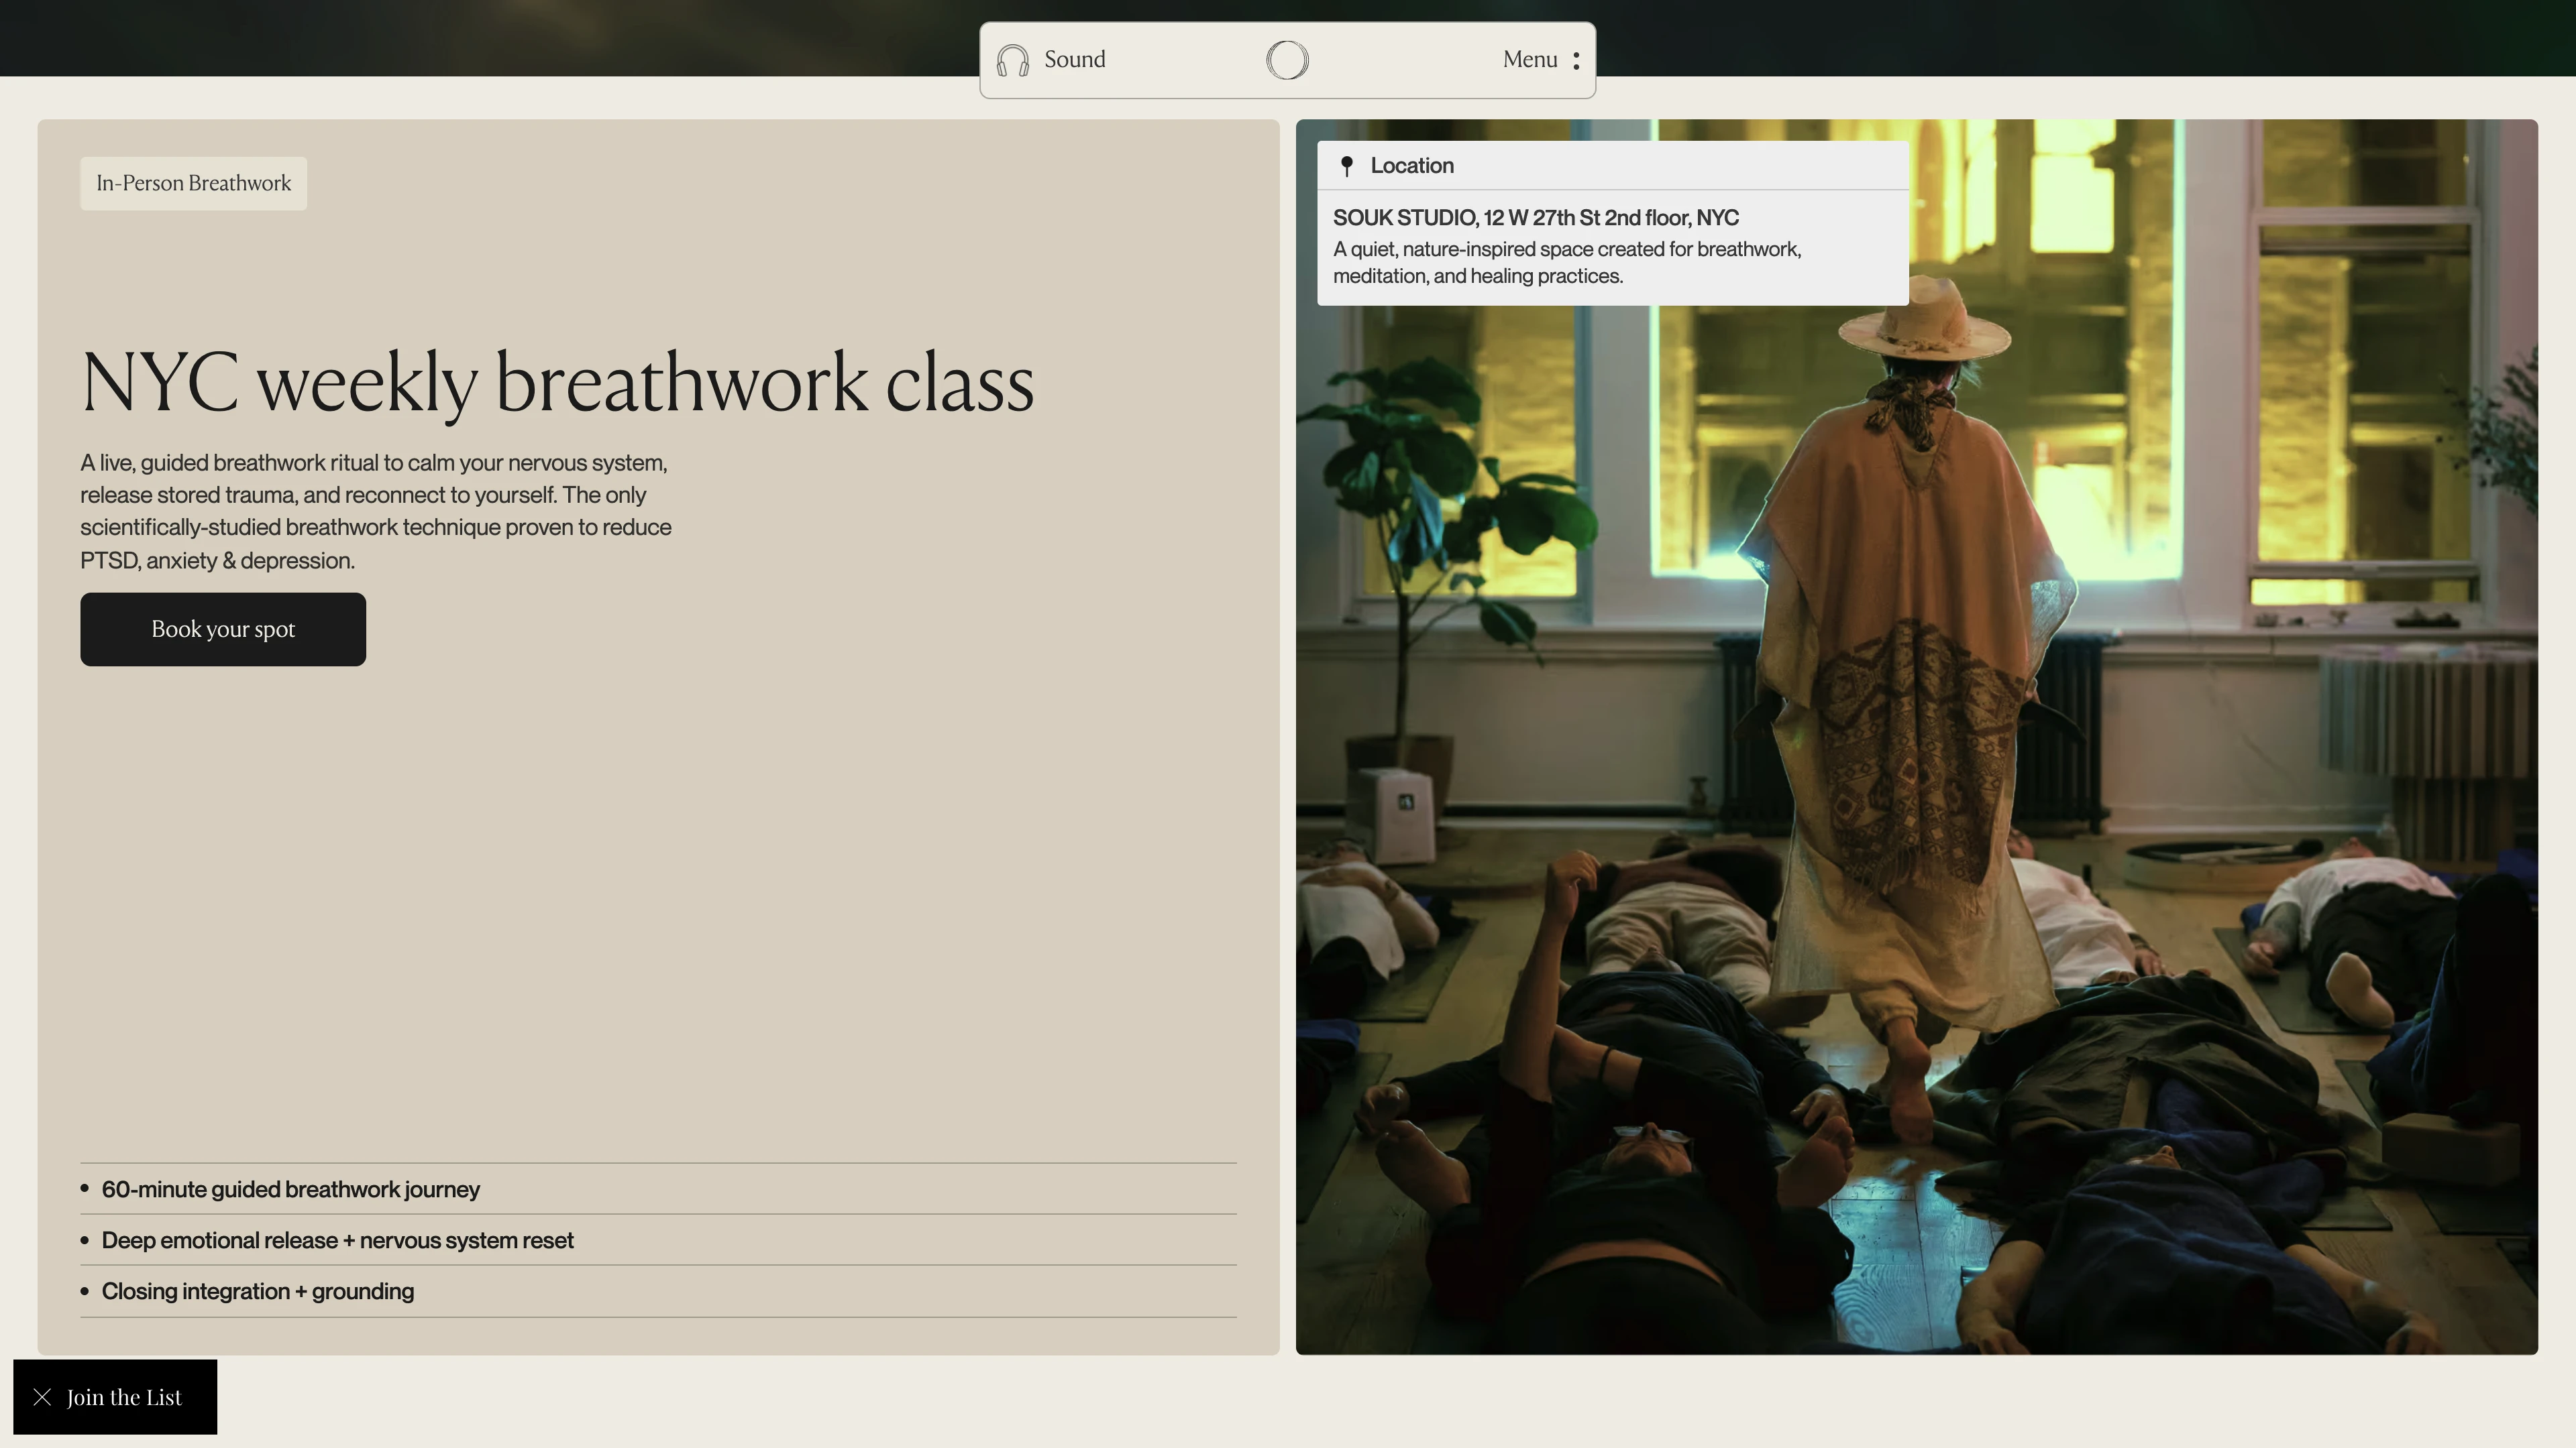Click the headphones Sound icon
2576x1448 pixels.
1012,60
